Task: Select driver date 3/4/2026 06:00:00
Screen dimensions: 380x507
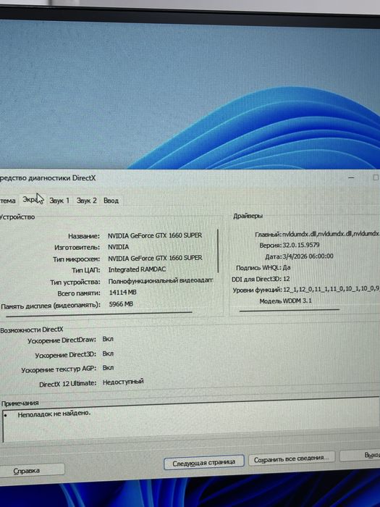Action: pos(308,256)
